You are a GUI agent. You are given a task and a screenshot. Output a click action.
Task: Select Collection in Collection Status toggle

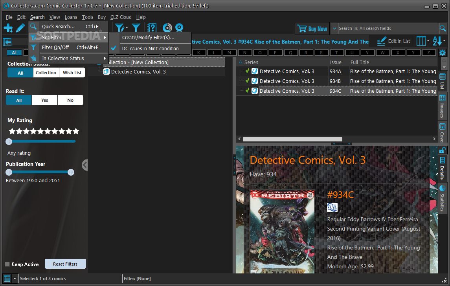click(x=46, y=73)
